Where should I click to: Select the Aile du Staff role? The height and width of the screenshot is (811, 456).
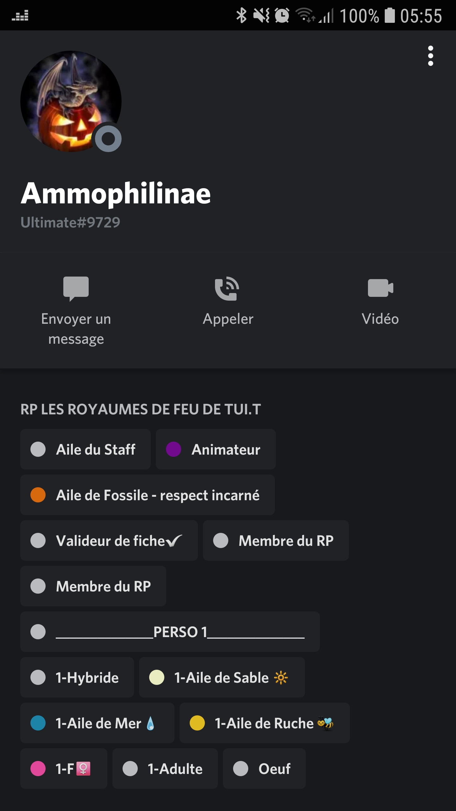pos(85,449)
